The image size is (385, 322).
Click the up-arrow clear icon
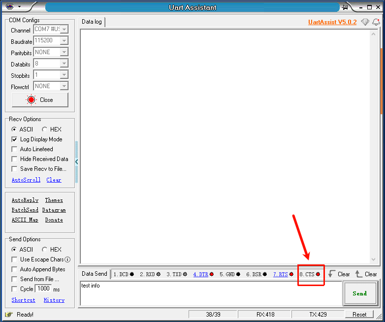point(358,274)
